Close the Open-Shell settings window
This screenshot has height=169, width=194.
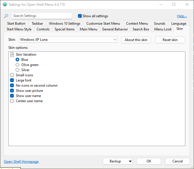pyautogui.click(x=187, y=4)
